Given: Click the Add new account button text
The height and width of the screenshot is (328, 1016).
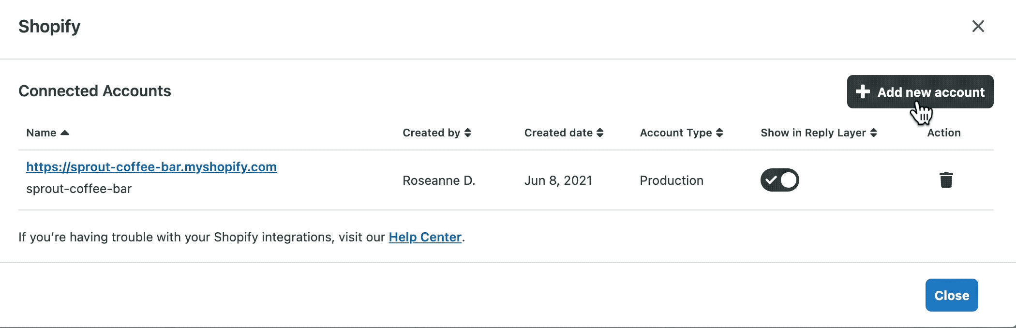Looking at the screenshot, I should (930, 92).
